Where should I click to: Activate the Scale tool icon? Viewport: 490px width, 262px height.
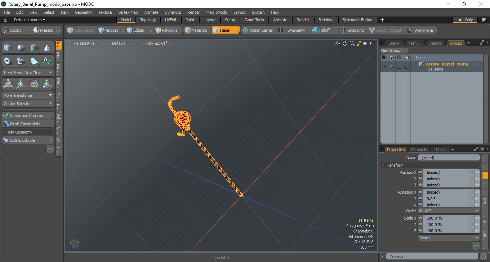(47, 84)
